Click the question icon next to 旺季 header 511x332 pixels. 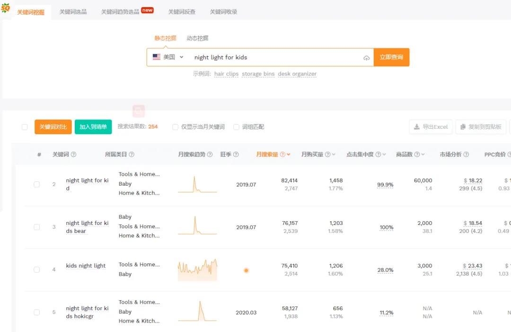coord(237,154)
